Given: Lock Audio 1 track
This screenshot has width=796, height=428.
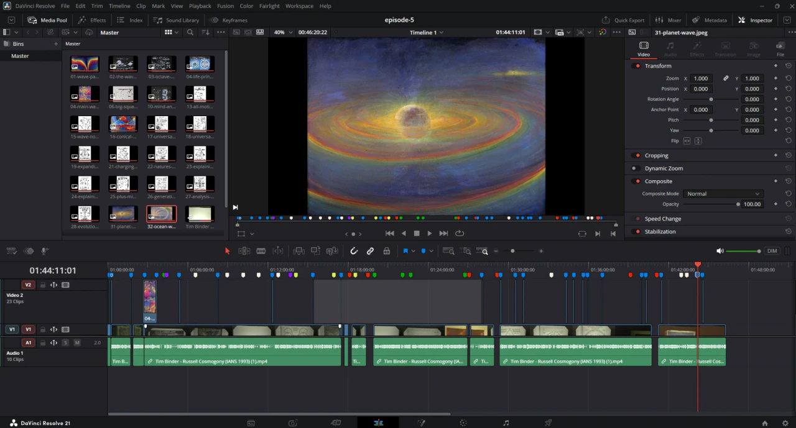Looking at the screenshot, I should point(43,343).
